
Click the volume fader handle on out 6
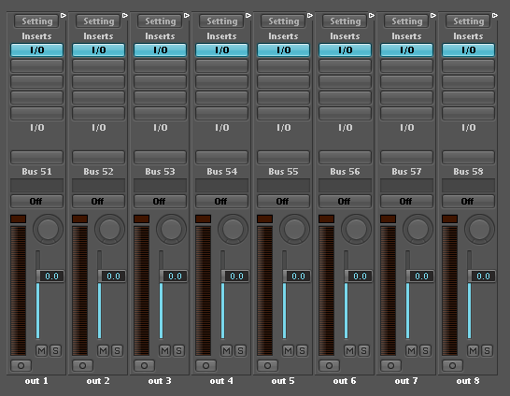pyautogui.click(x=358, y=276)
